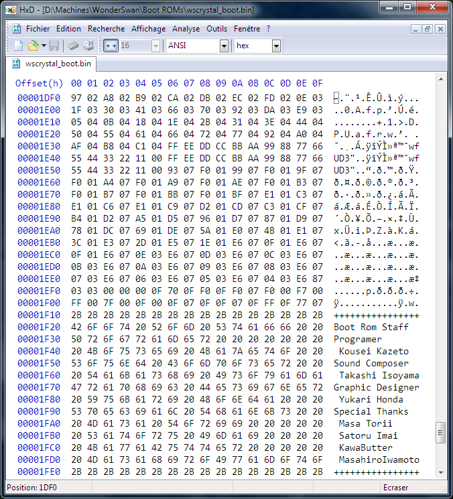Screen dimensions: 453x499
Task: Click offset row 00001DF0
Action: pos(39,98)
